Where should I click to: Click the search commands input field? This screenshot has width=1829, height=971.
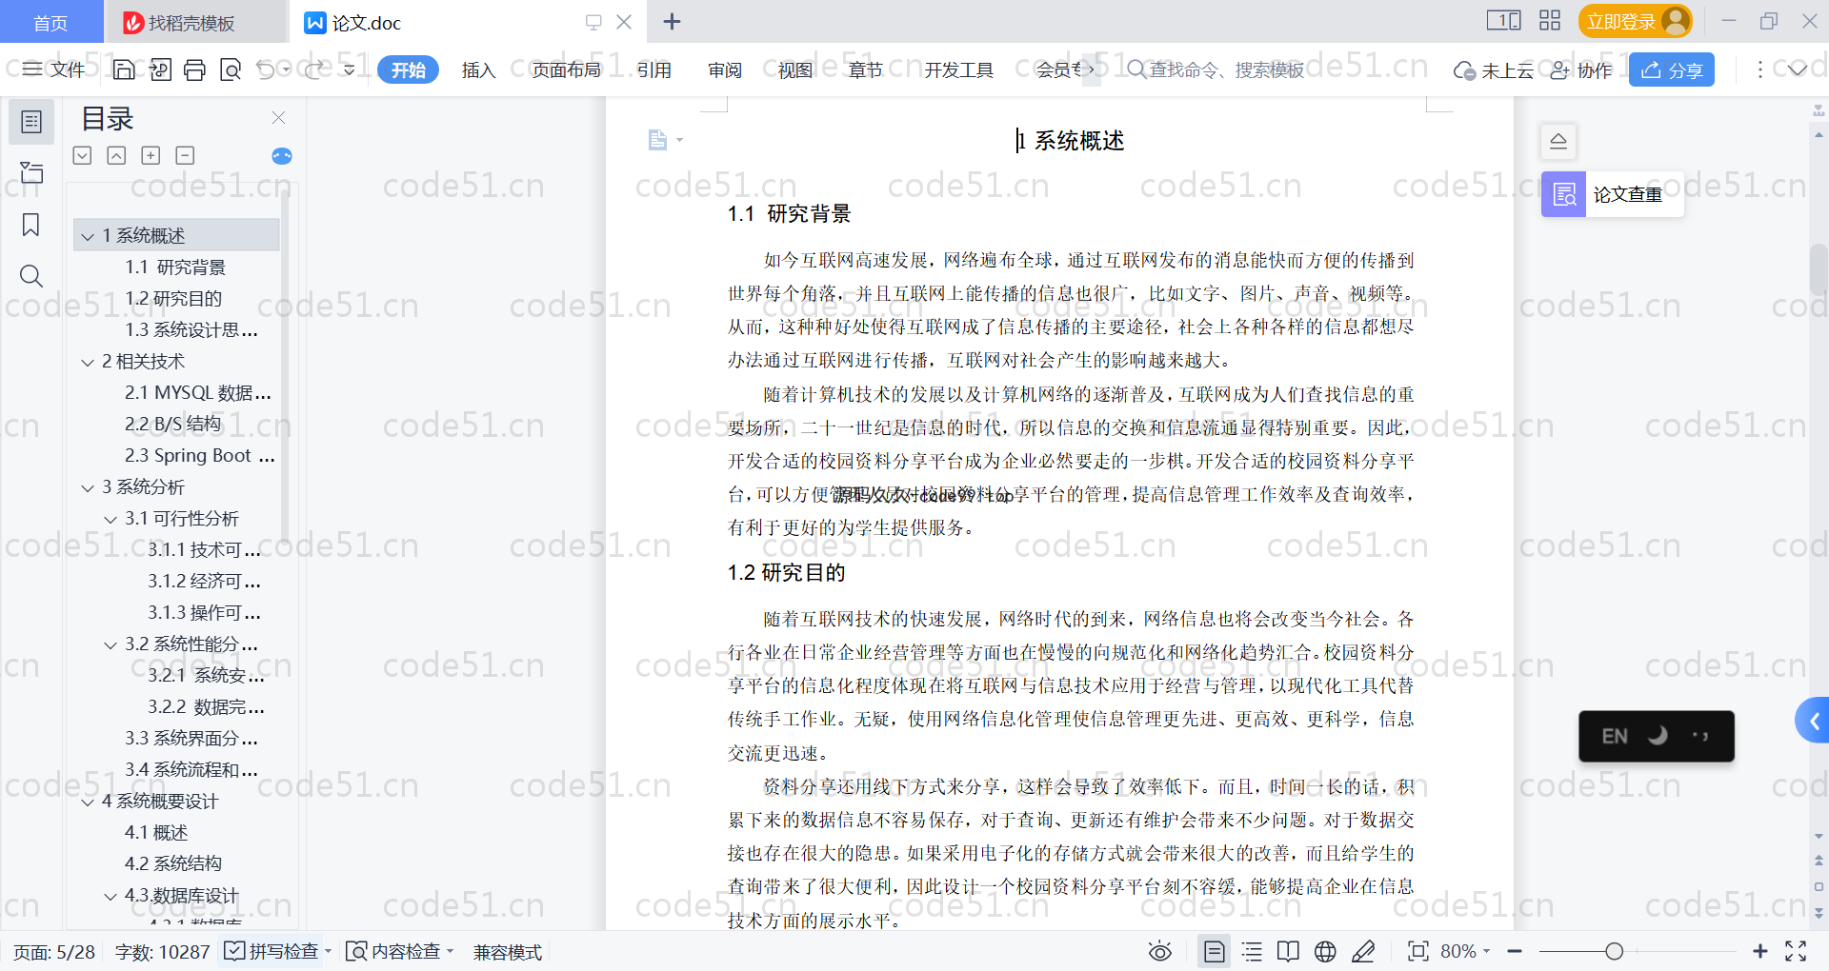tap(1216, 70)
